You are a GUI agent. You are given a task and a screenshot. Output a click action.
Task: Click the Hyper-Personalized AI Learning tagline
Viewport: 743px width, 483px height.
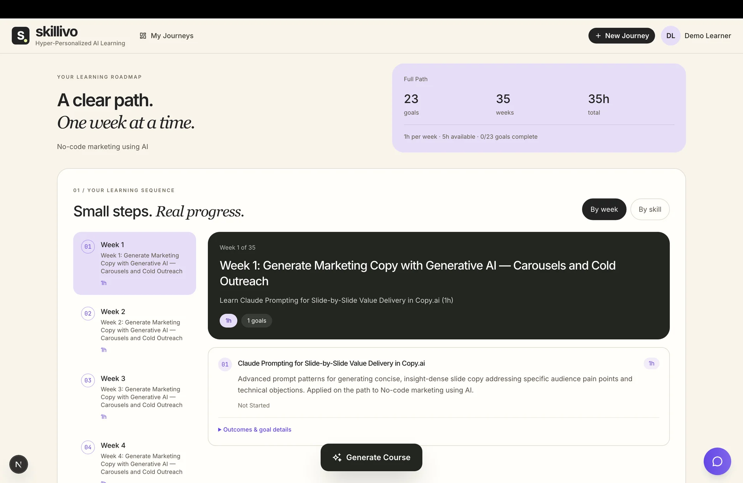tap(80, 43)
